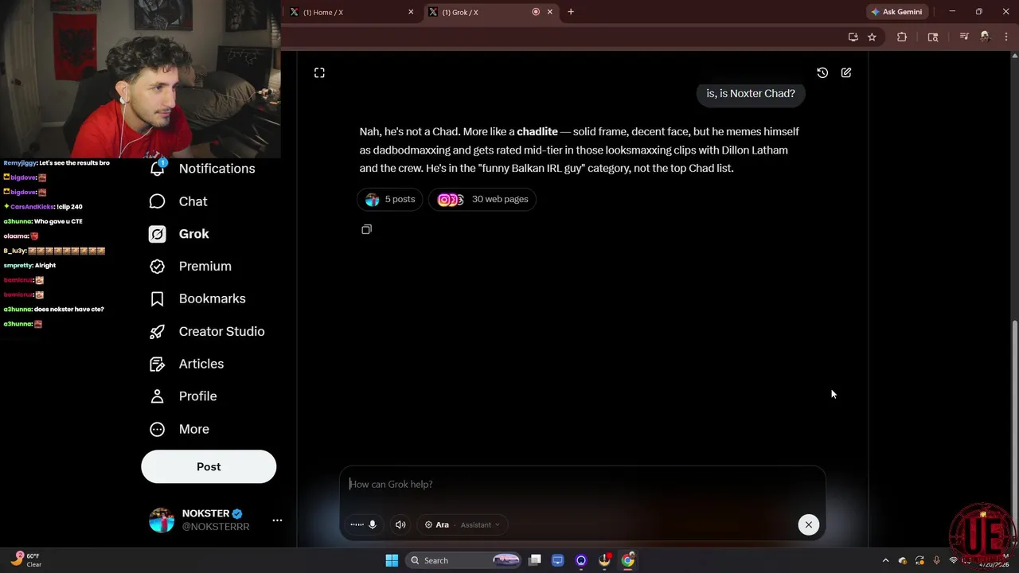Open the Windows Start menu

[392, 560]
